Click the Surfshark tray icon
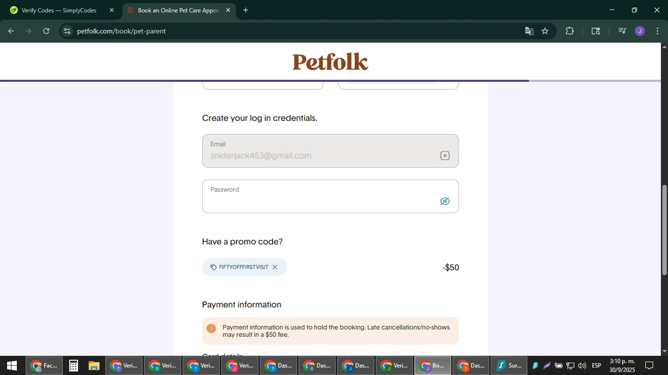This screenshot has width=668, height=375. [x=535, y=366]
